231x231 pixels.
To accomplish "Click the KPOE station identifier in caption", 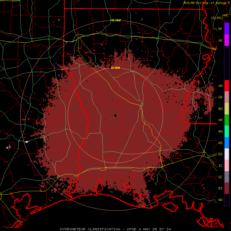I will tap(131, 229).
